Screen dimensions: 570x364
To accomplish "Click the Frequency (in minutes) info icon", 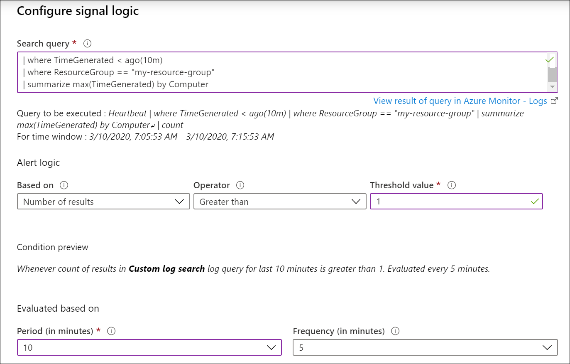I will coord(395,331).
